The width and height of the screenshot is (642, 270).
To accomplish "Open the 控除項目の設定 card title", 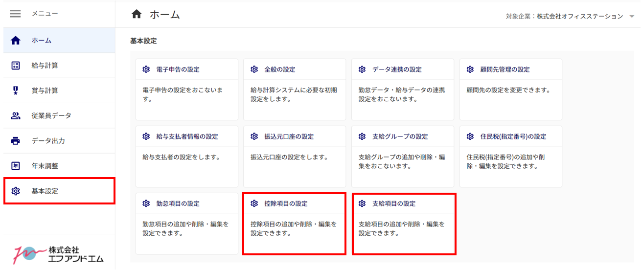I will coord(286,203).
